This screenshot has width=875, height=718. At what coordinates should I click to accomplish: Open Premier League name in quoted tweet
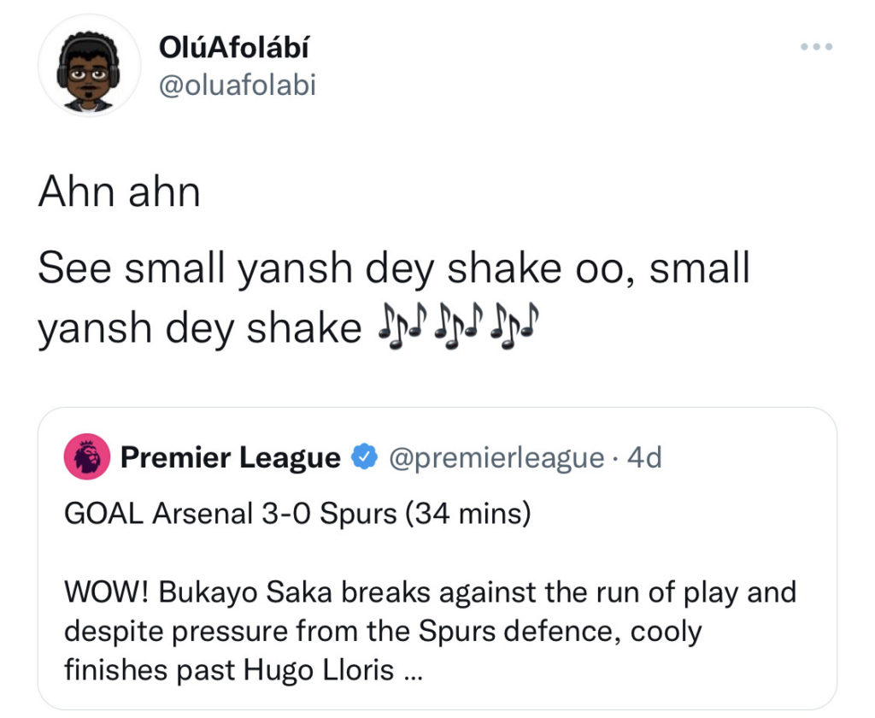230,458
